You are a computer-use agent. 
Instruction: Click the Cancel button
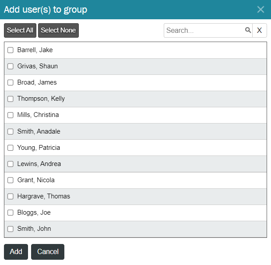tap(48, 252)
